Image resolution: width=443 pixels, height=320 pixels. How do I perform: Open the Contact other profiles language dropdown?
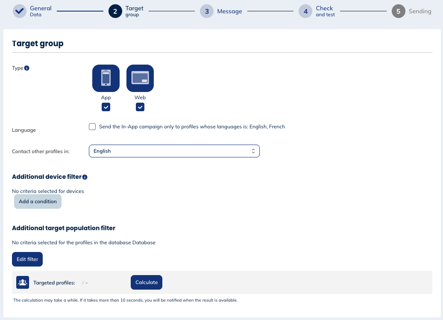pyautogui.click(x=174, y=151)
